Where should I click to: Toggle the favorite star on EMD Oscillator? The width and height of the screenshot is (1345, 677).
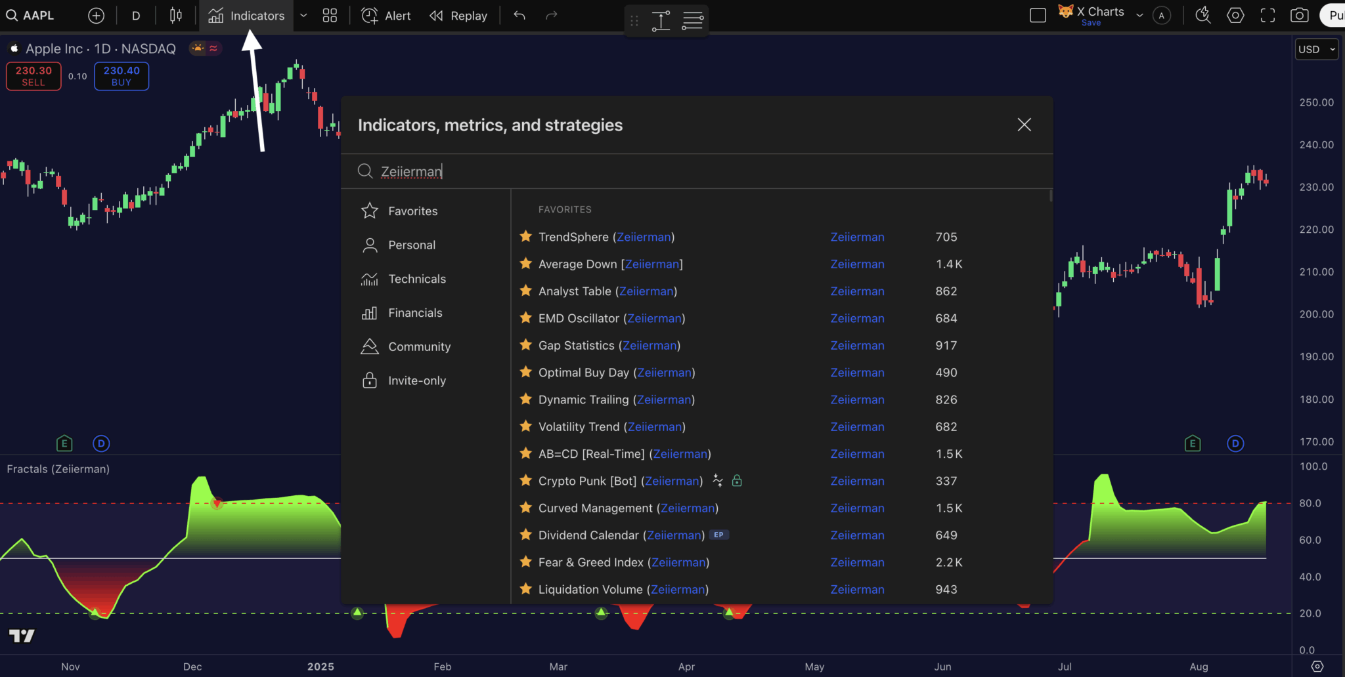pos(525,318)
